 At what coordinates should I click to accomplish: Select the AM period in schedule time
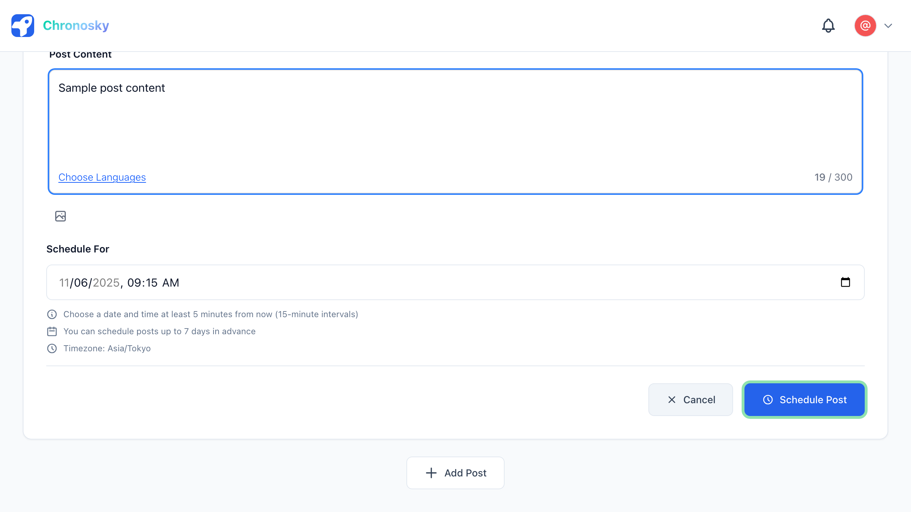171,283
